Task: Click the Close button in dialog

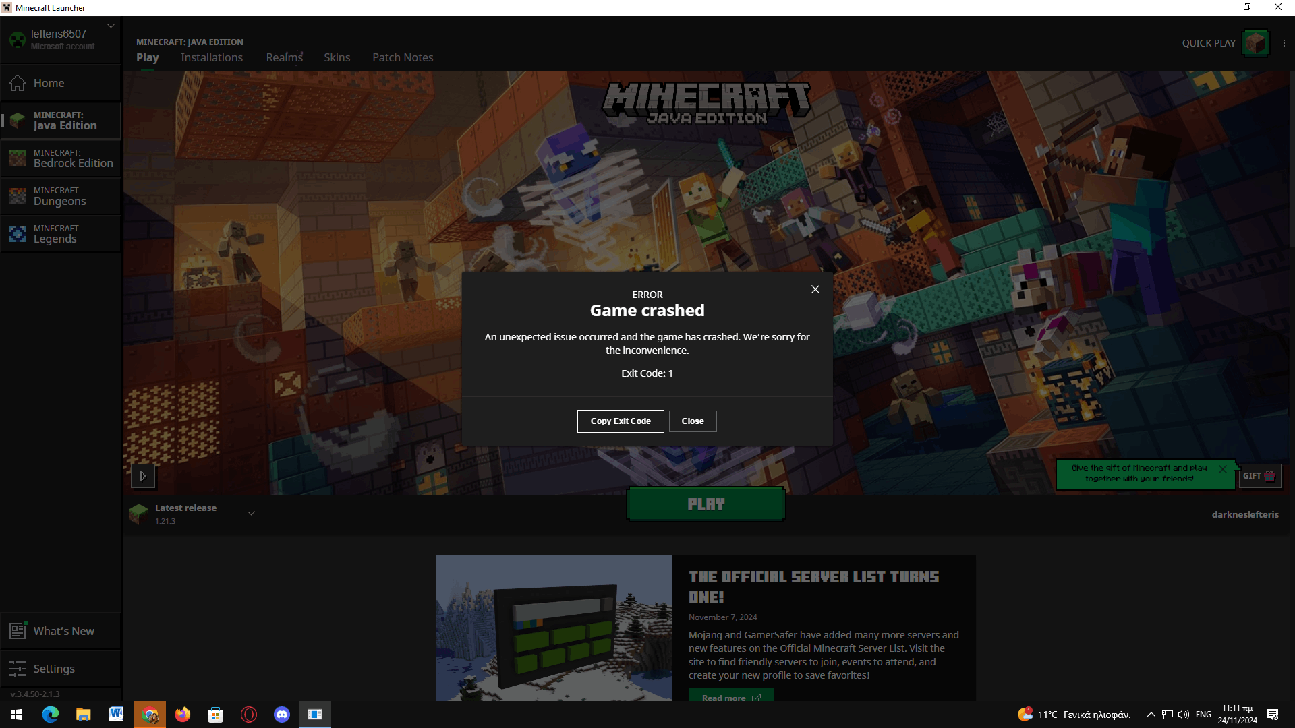Action: [x=692, y=421]
